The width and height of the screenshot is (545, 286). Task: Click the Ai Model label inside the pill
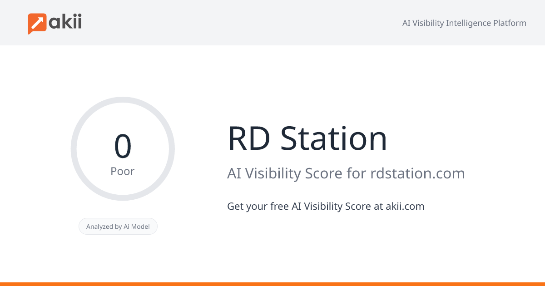pos(139,226)
